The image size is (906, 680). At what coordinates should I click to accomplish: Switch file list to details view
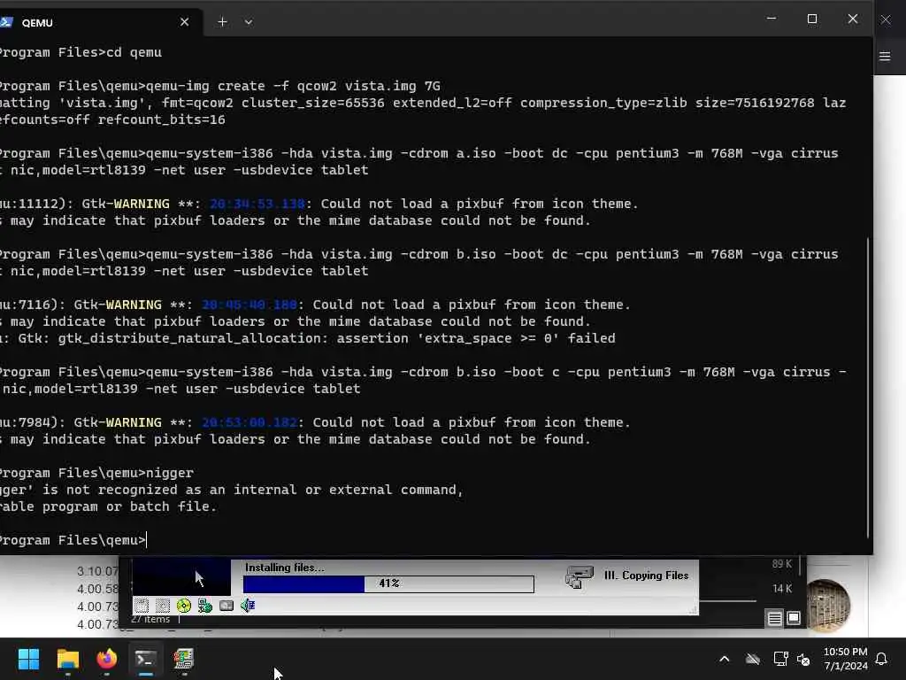pos(775,619)
